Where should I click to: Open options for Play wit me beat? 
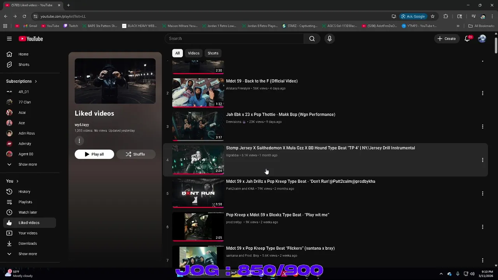point(482,227)
